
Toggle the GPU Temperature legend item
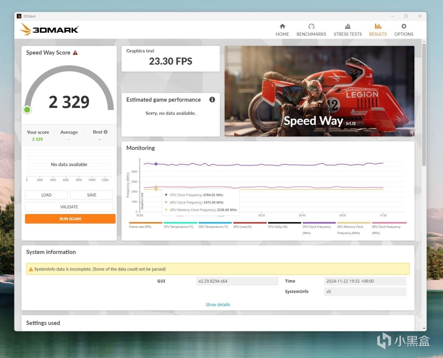pos(215,225)
